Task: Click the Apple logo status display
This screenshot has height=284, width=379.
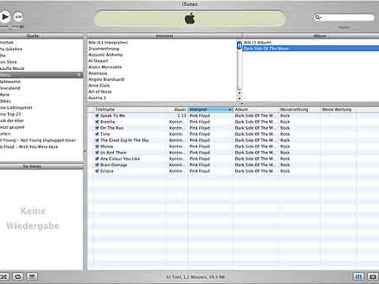Action: tap(189, 19)
